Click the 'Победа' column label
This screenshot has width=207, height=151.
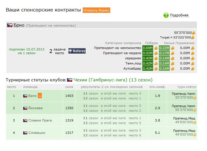(151, 43)
